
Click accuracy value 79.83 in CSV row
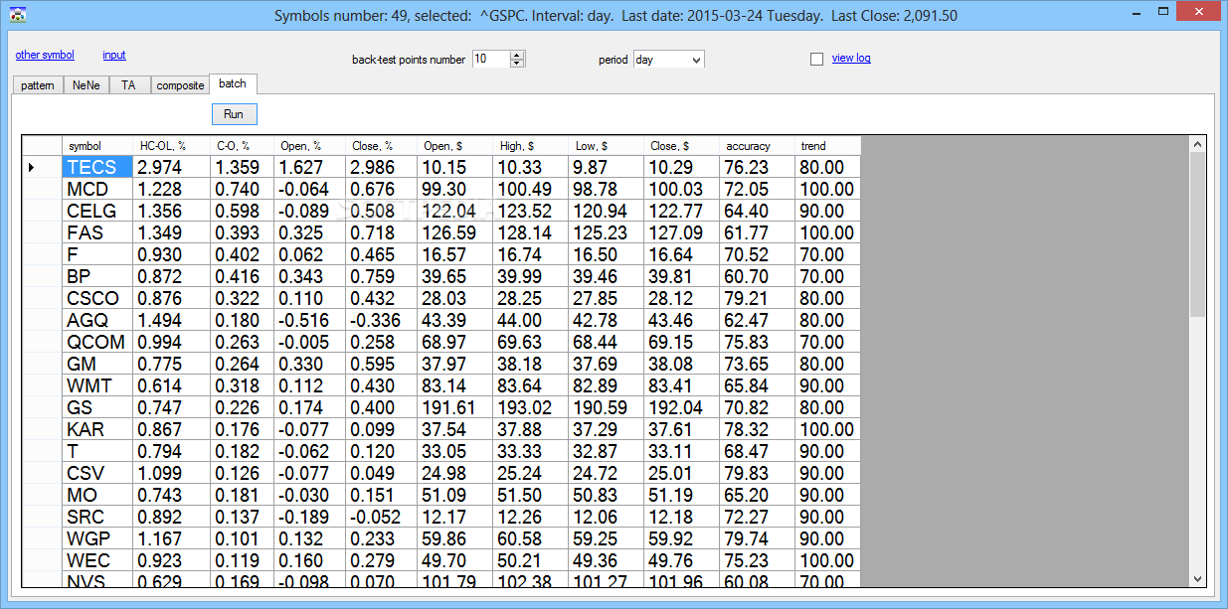(x=757, y=474)
